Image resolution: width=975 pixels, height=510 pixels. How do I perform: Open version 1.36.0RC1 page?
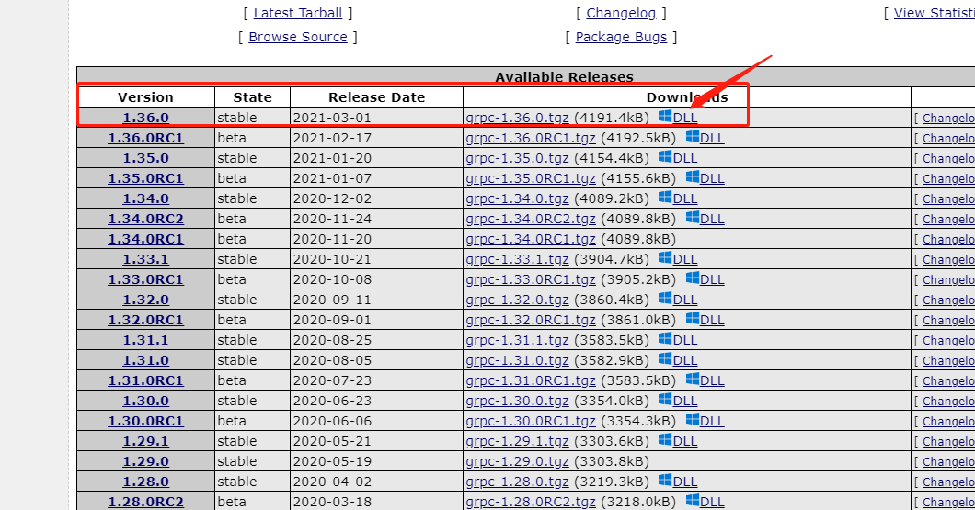coord(145,138)
